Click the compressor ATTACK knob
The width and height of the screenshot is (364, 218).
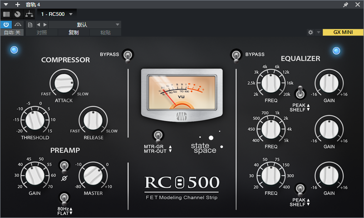point(64,83)
